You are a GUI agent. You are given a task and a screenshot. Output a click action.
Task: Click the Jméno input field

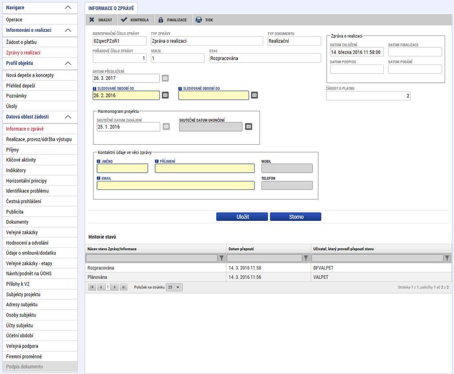tap(122, 168)
